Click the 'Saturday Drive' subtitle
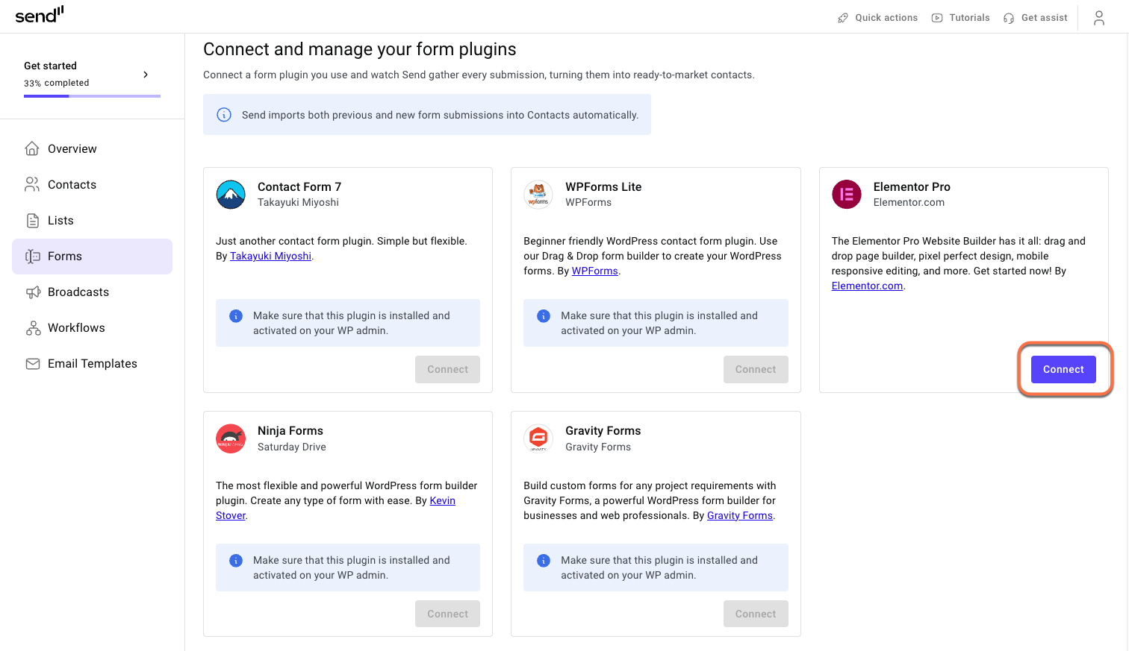1129x651 pixels. [292, 447]
